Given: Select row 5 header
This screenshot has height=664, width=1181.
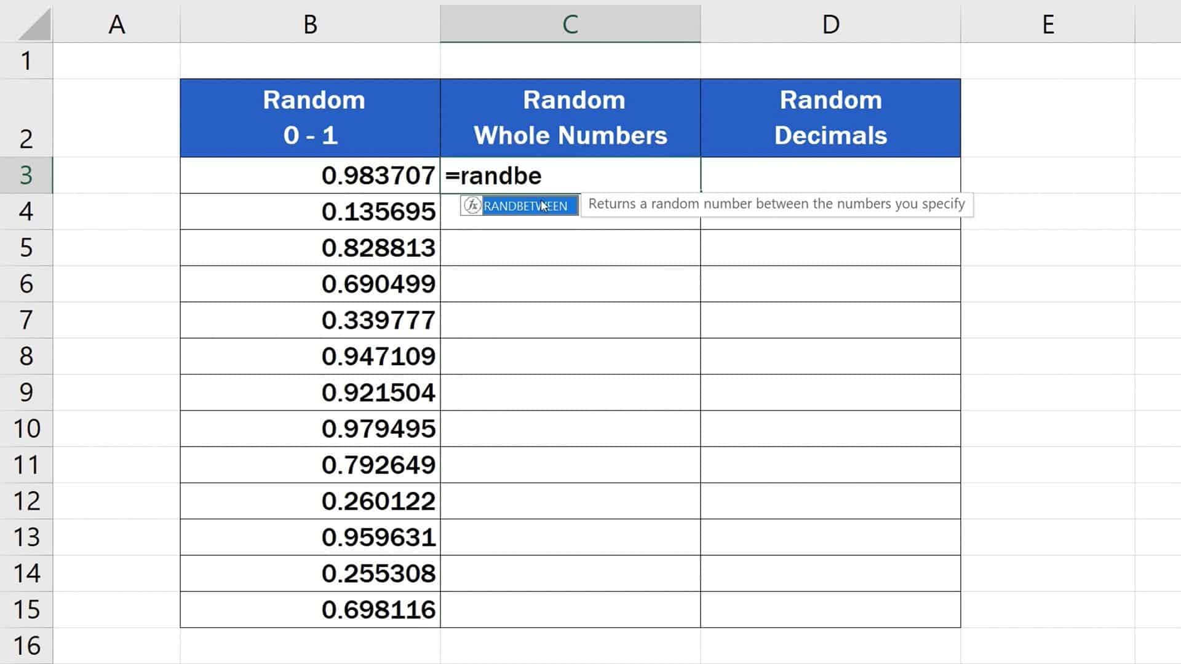Looking at the screenshot, I should click(26, 248).
